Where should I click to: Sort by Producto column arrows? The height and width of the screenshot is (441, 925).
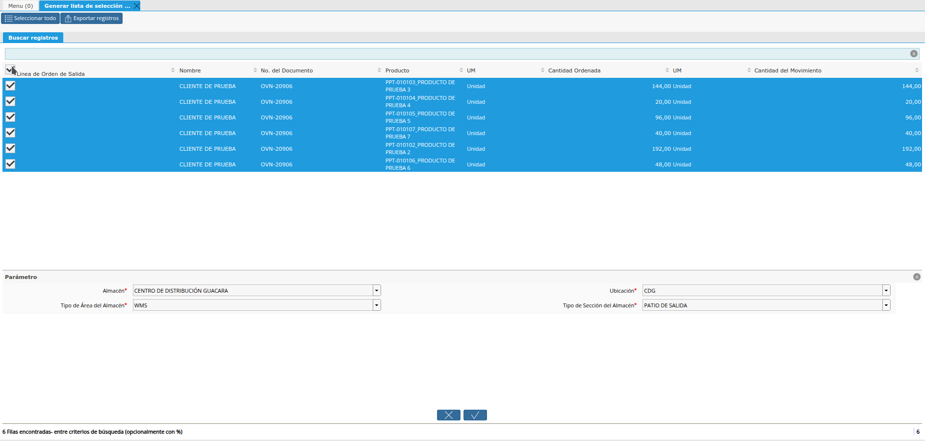tap(461, 70)
